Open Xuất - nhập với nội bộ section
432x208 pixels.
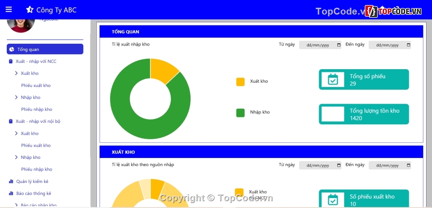38,122
